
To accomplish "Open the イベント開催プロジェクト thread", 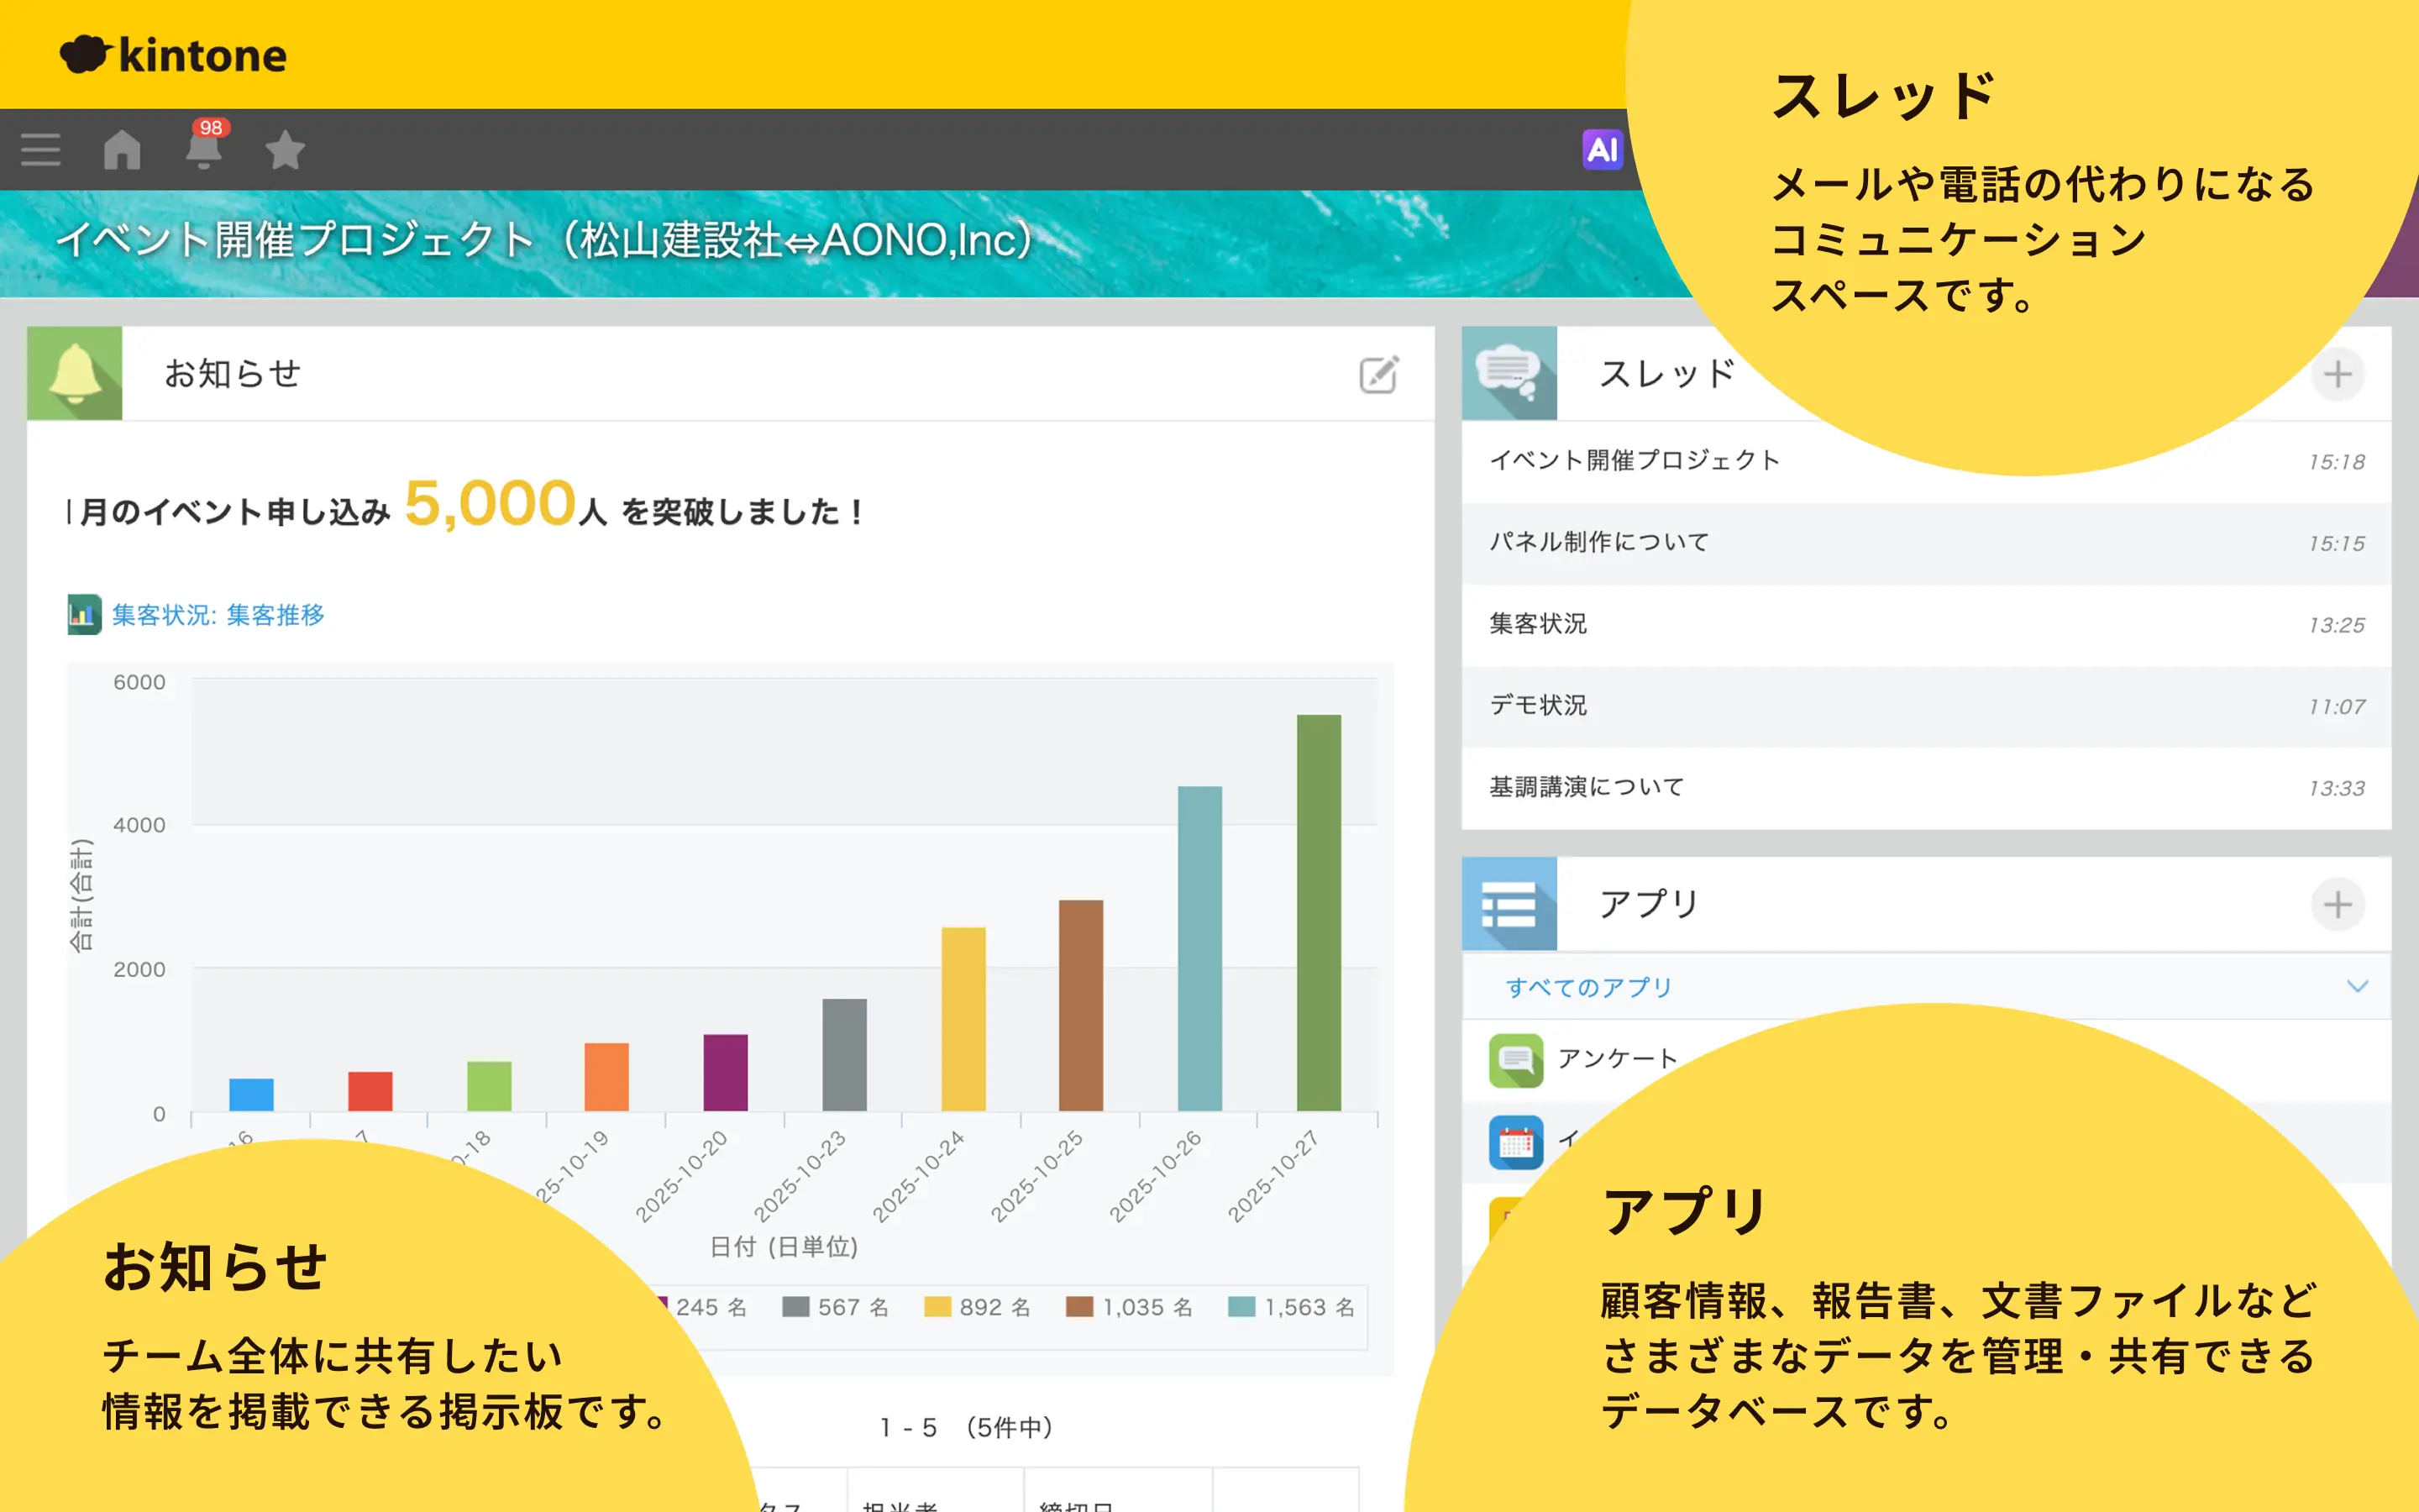I will [1635, 461].
